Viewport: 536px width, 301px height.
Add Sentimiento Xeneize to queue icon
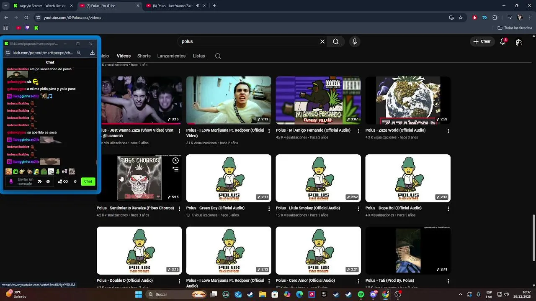pos(175,169)
